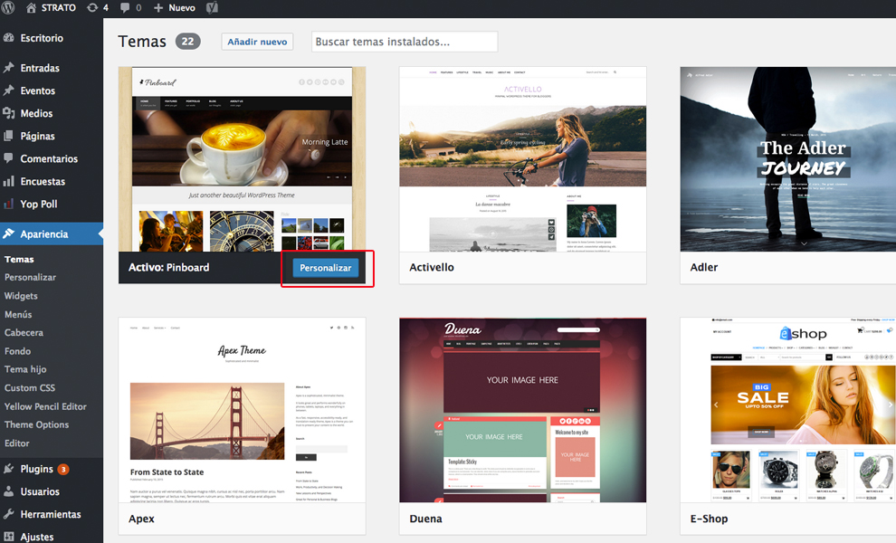Click the Apex theme name label

pos(141,519)
